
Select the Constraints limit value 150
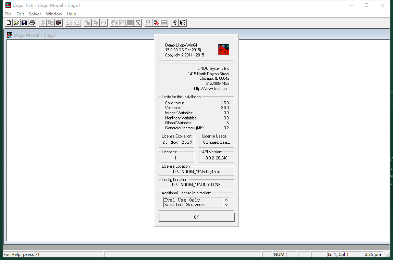pyautogui.click(x=225, y=103)
